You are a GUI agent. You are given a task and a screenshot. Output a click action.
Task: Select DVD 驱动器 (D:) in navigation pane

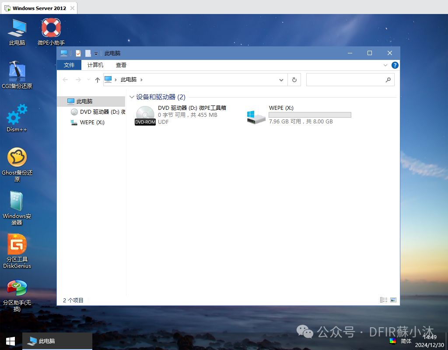click(x=97, y=112)
